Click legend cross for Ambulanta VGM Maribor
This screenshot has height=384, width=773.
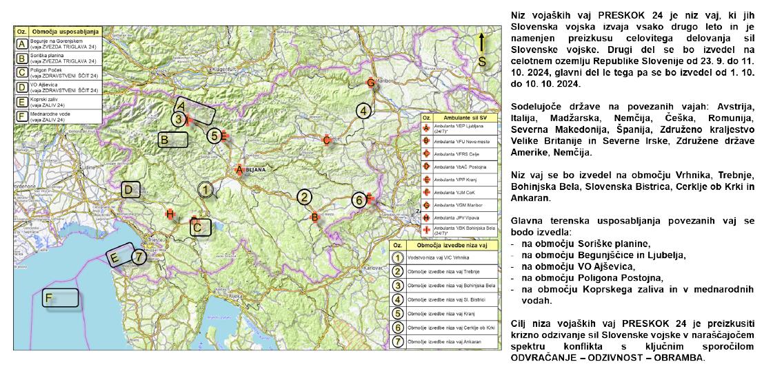426,204
